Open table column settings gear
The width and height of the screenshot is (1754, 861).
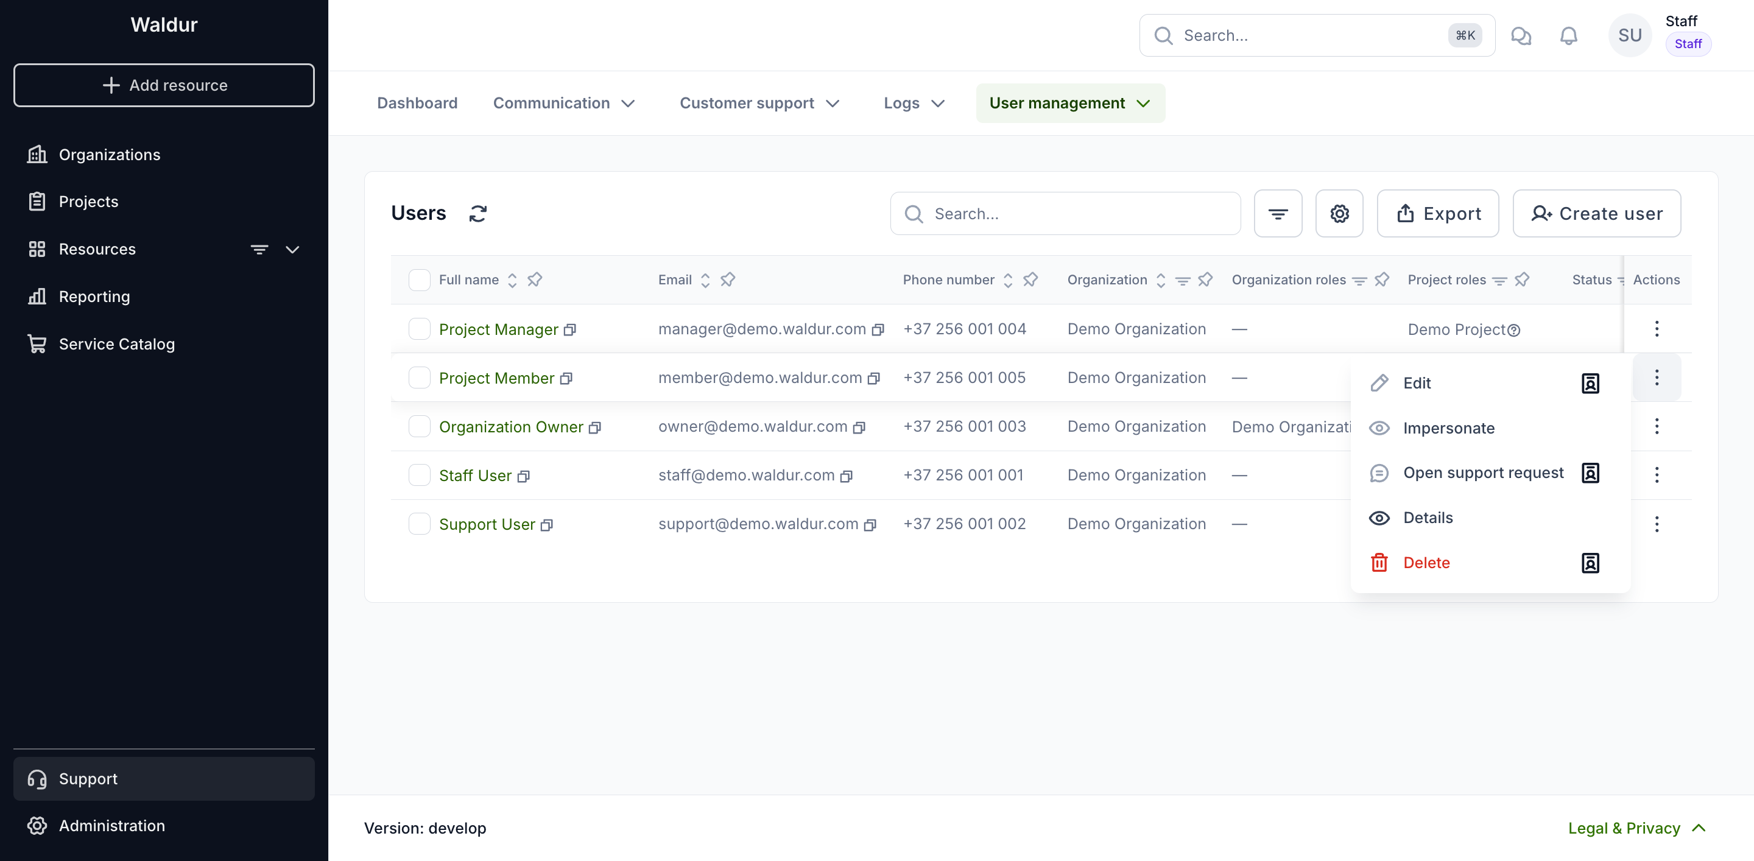point(1339,214)
